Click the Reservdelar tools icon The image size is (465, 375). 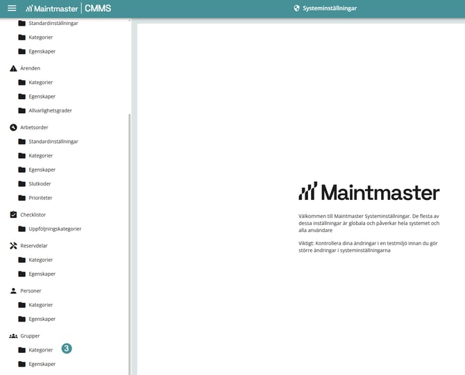[13, 246]
